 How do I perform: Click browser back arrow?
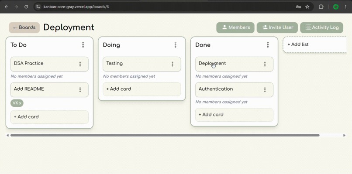pos(7,7)
